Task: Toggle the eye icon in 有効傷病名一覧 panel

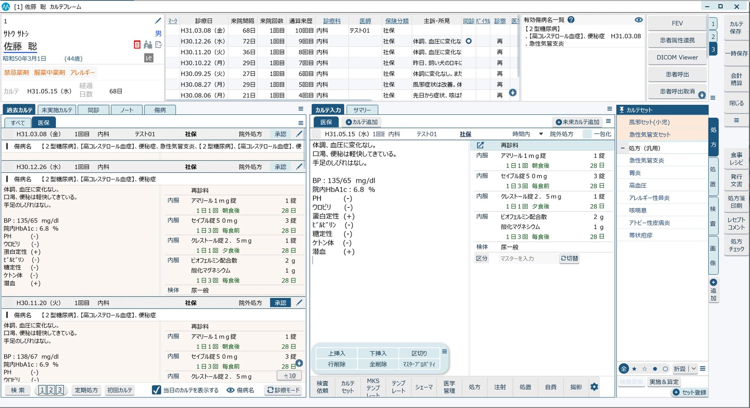Action: pyautogui.click(x=639, y=20)
